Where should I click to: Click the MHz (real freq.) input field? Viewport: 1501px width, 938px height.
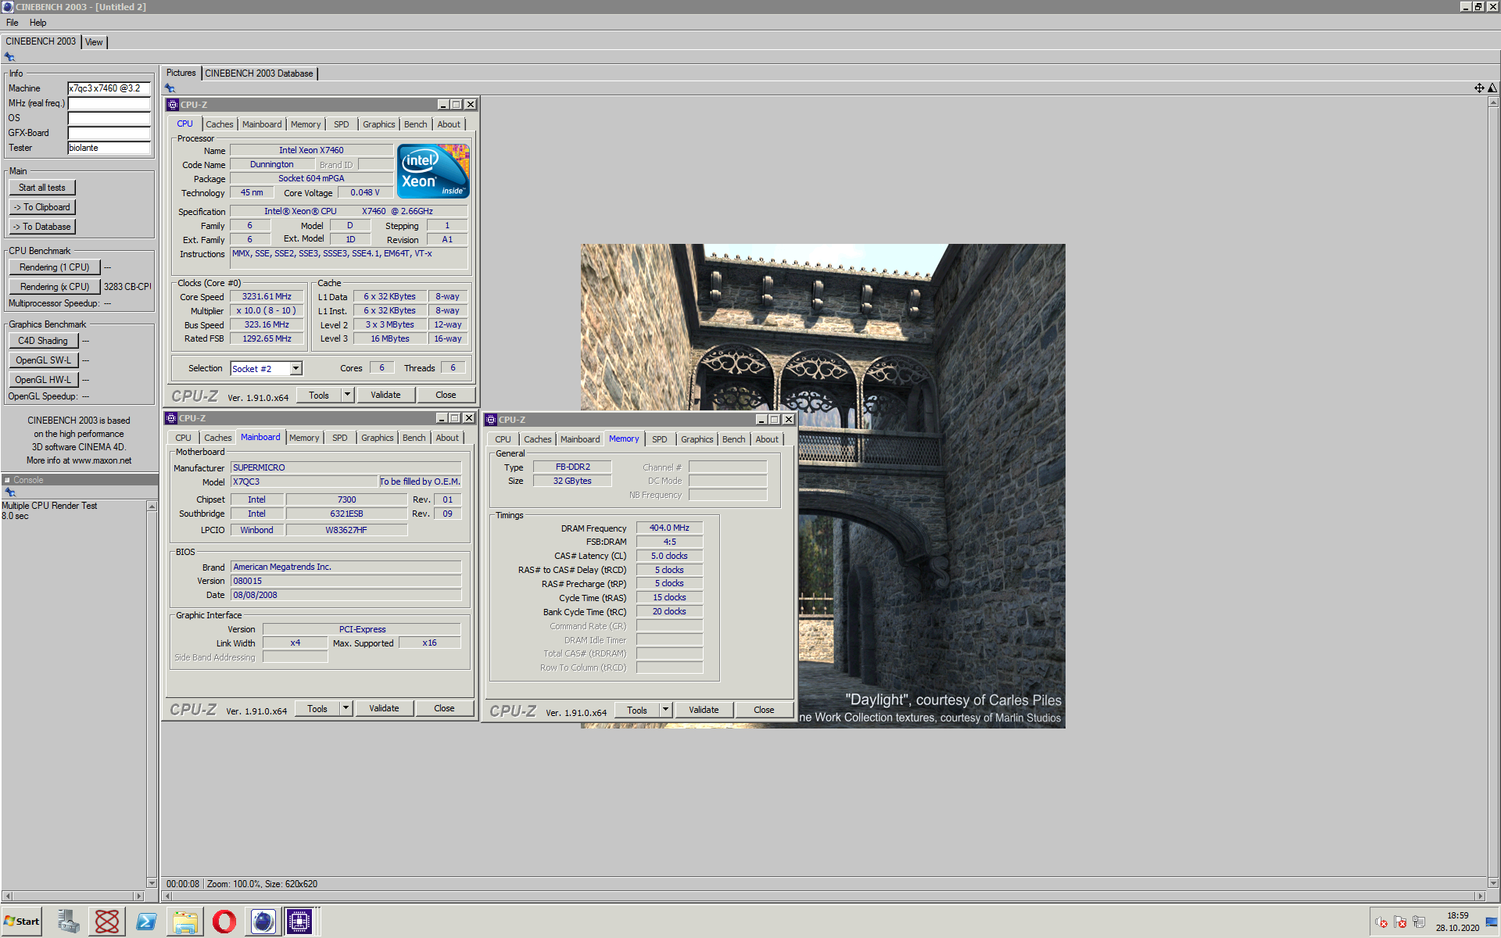pyautogui.click(x=109, y=103)
